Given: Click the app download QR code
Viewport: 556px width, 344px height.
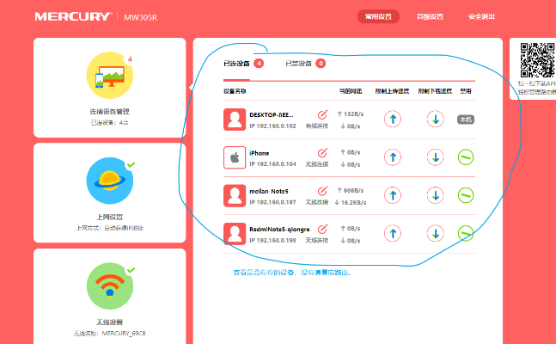Looking at the screenshot, I should pos(538,60).
